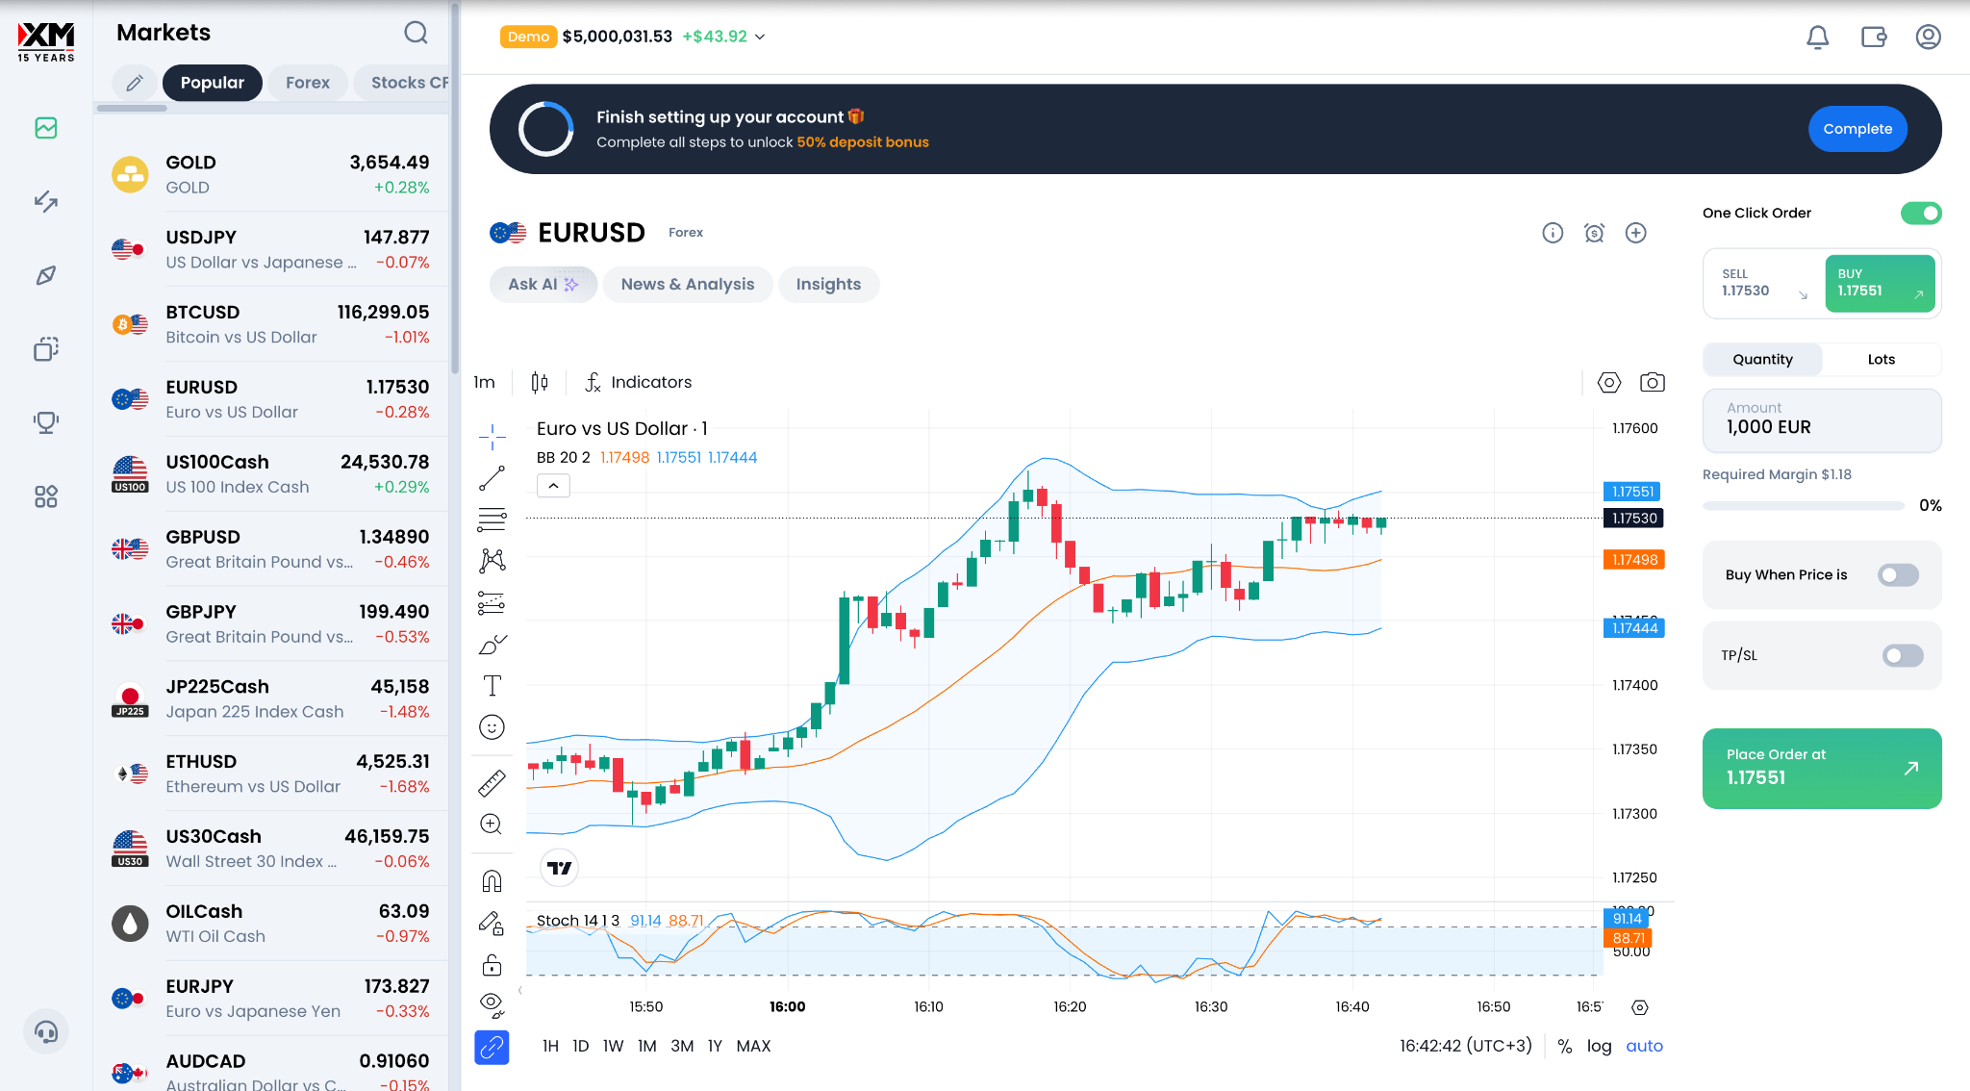Open the time axis settings gear
Viewport: 1970px width, 1091px height.
coord(1640,1007)
